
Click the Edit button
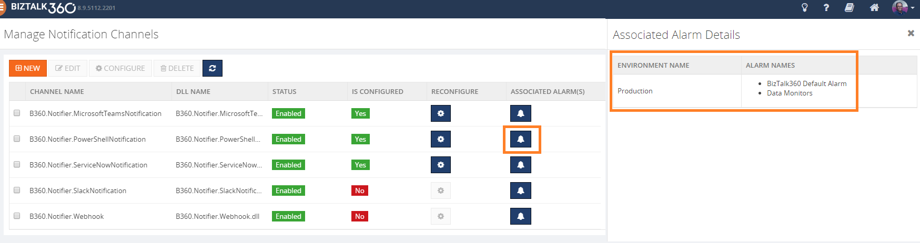pyautogui.click(x=68, y=68)
